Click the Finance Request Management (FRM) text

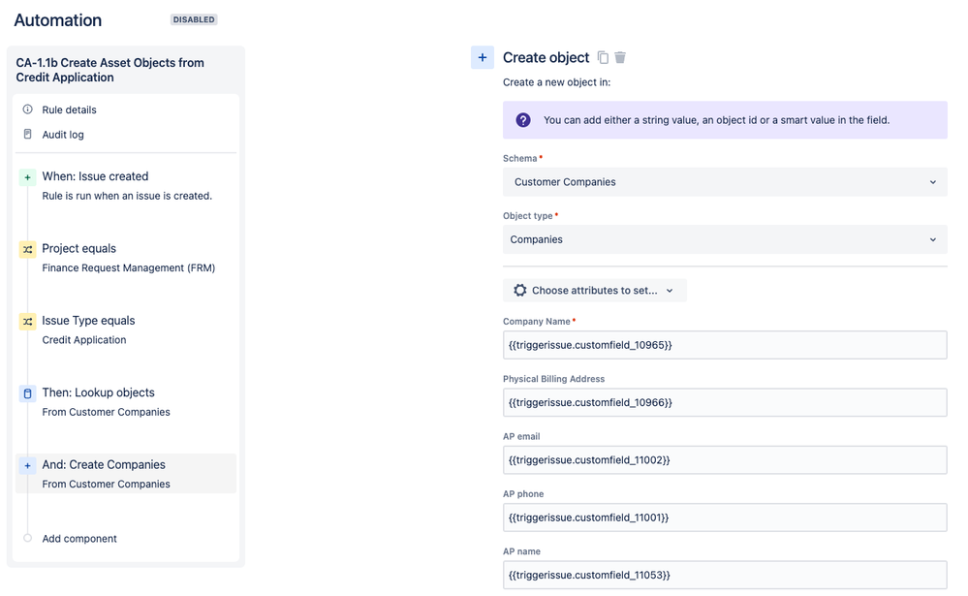pos(129,267)
